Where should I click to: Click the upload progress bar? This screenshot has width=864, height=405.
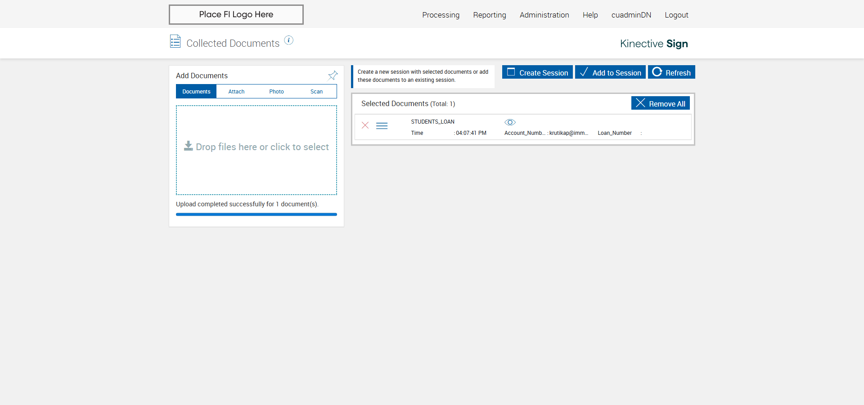point(256,214)
